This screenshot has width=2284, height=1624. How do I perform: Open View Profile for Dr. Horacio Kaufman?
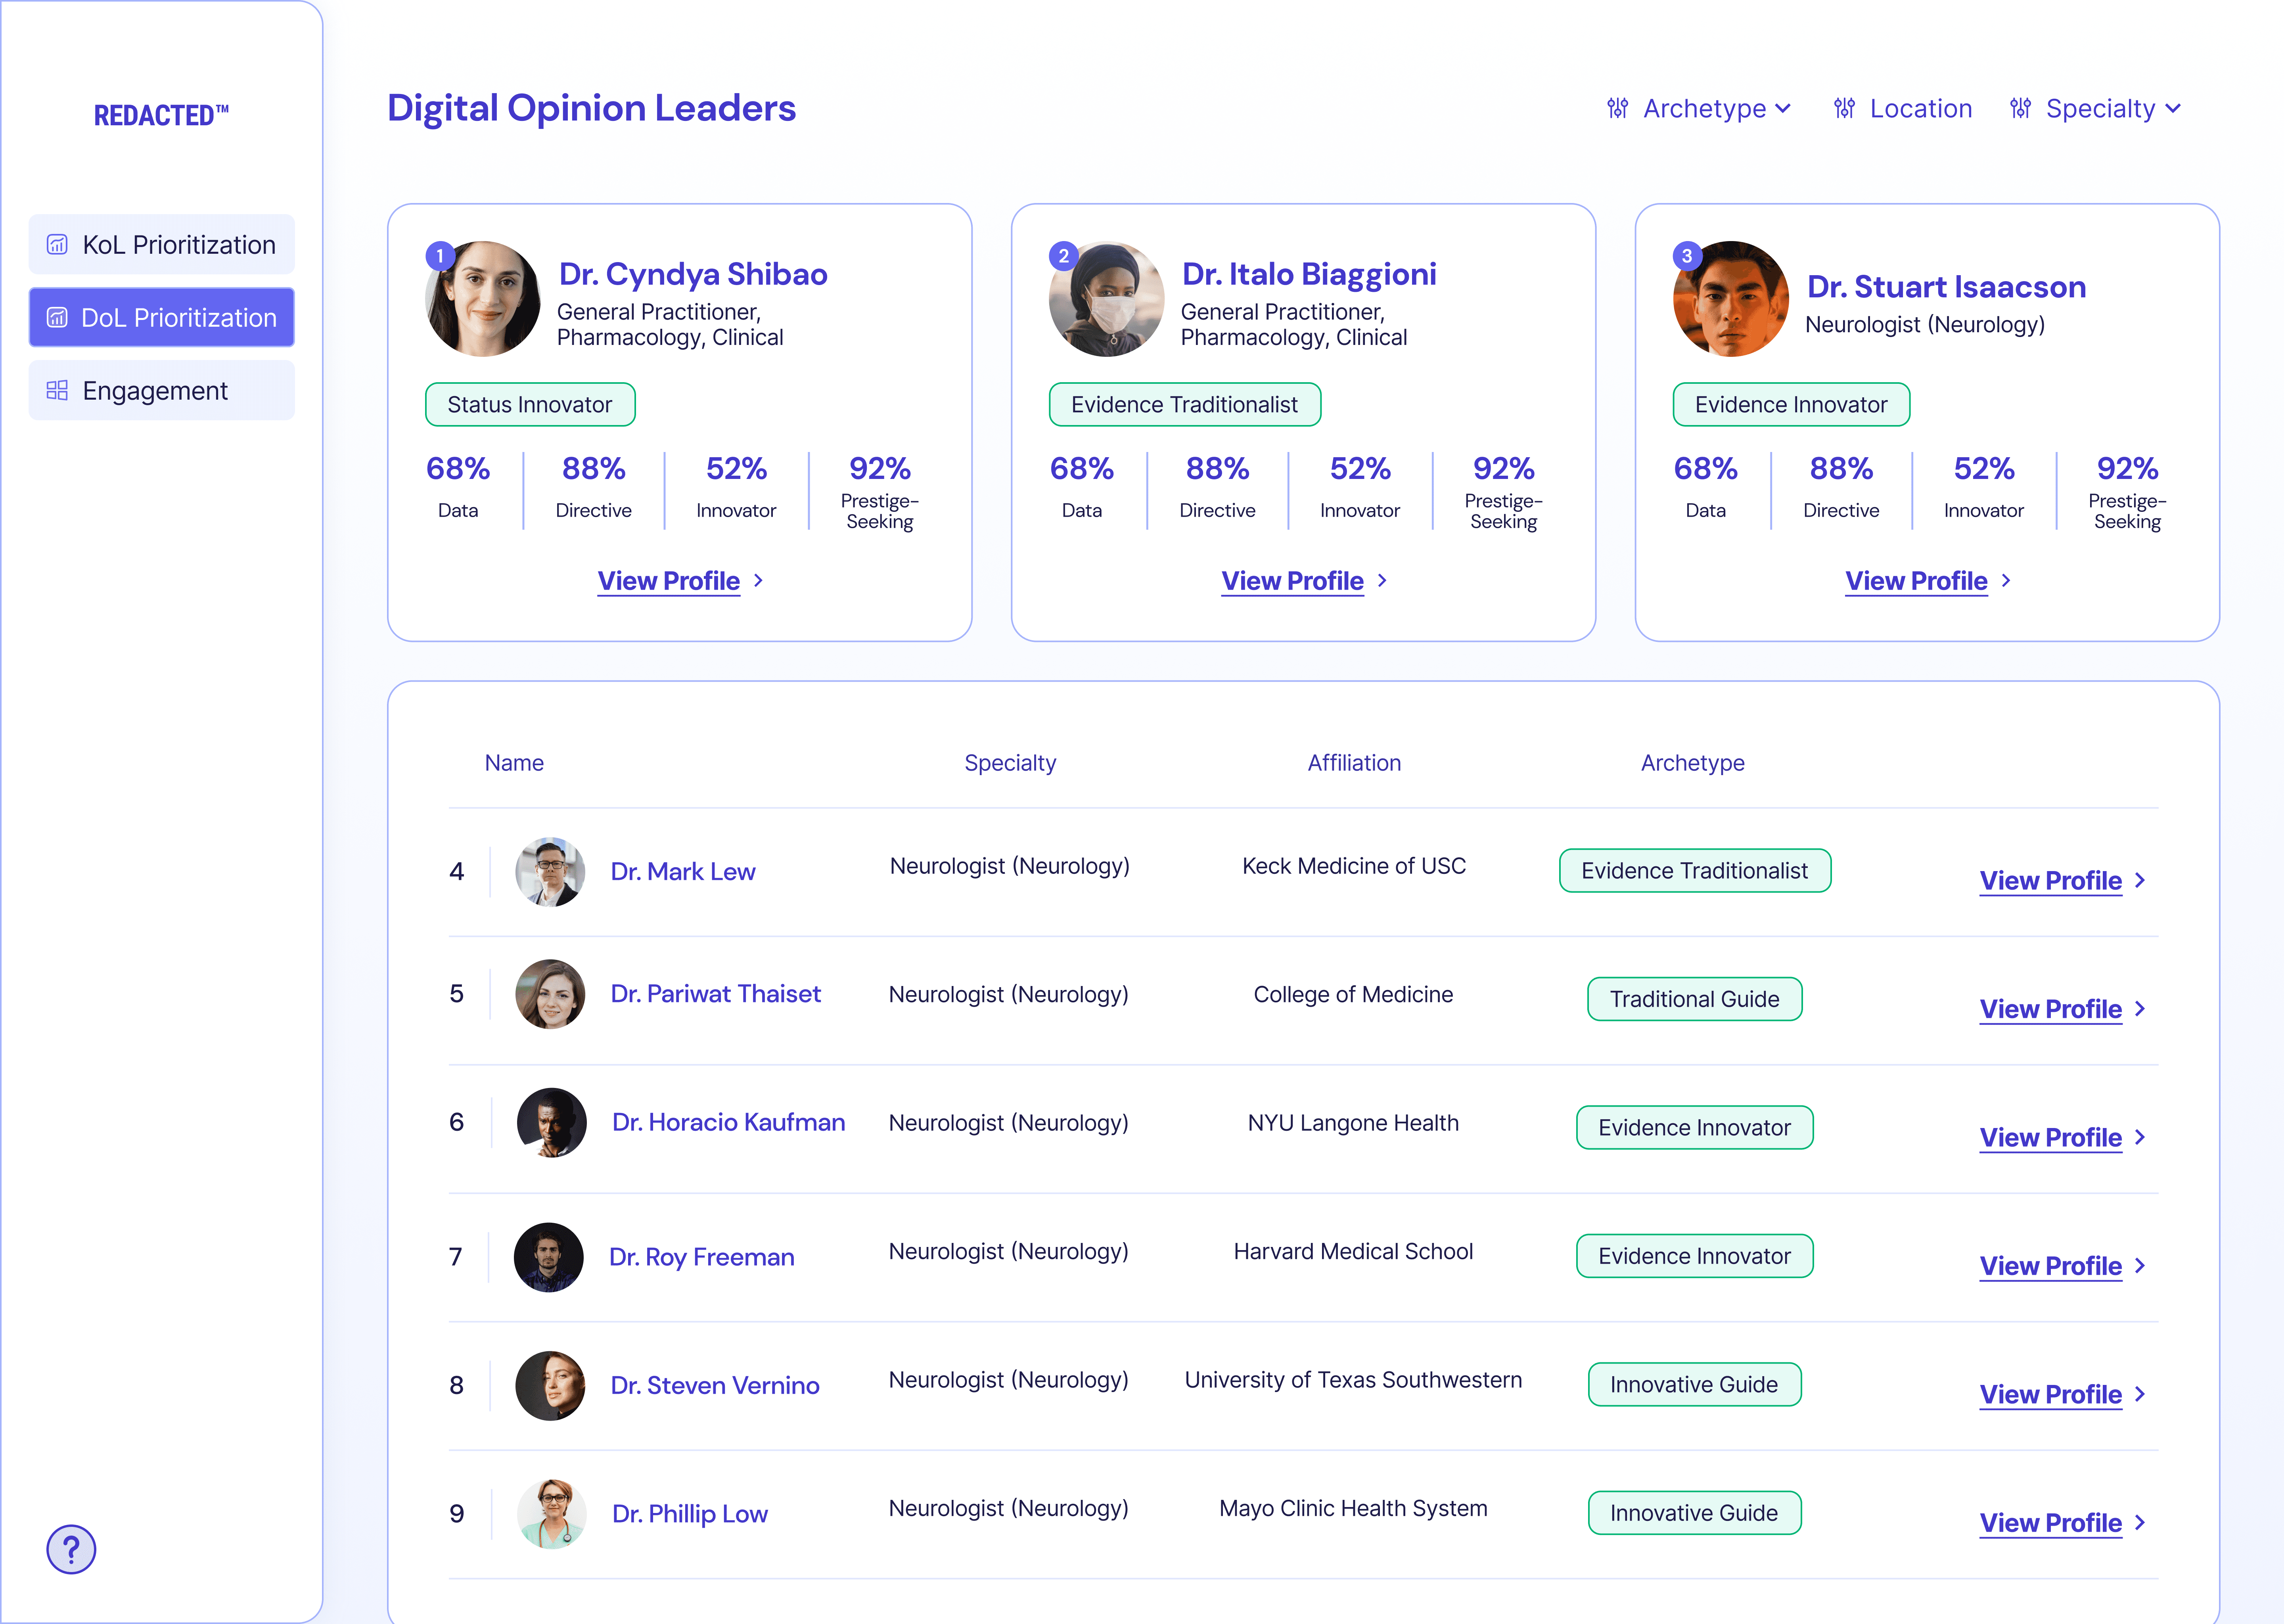pos(2051,1138)
